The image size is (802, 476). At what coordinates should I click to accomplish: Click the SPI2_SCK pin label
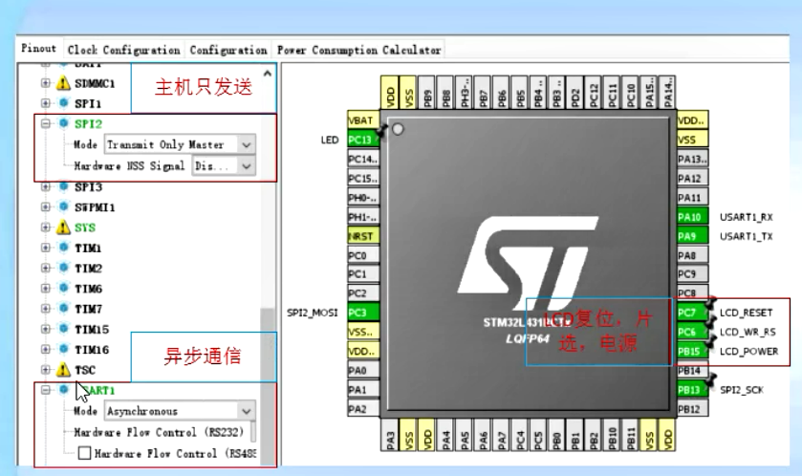click(x=742, y=390)
